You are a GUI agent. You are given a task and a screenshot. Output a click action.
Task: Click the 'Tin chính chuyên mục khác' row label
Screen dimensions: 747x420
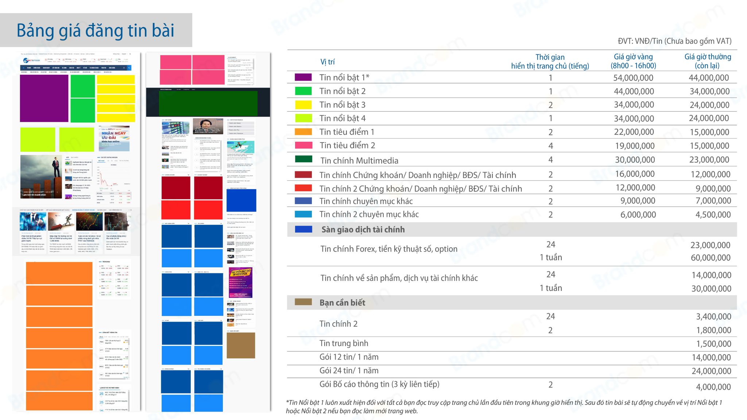pyautogui.click(x=366, y=201)
